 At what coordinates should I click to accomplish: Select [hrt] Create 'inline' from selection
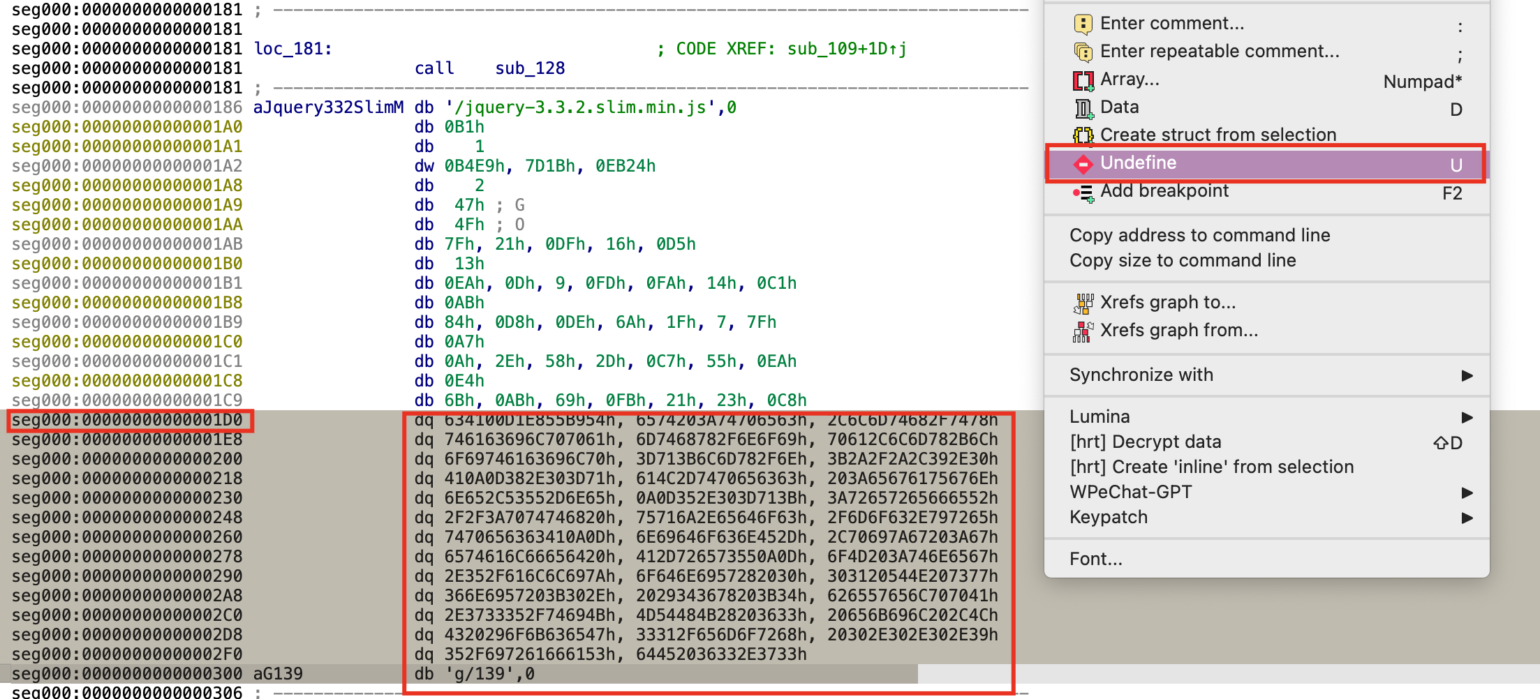(1211, 467)
